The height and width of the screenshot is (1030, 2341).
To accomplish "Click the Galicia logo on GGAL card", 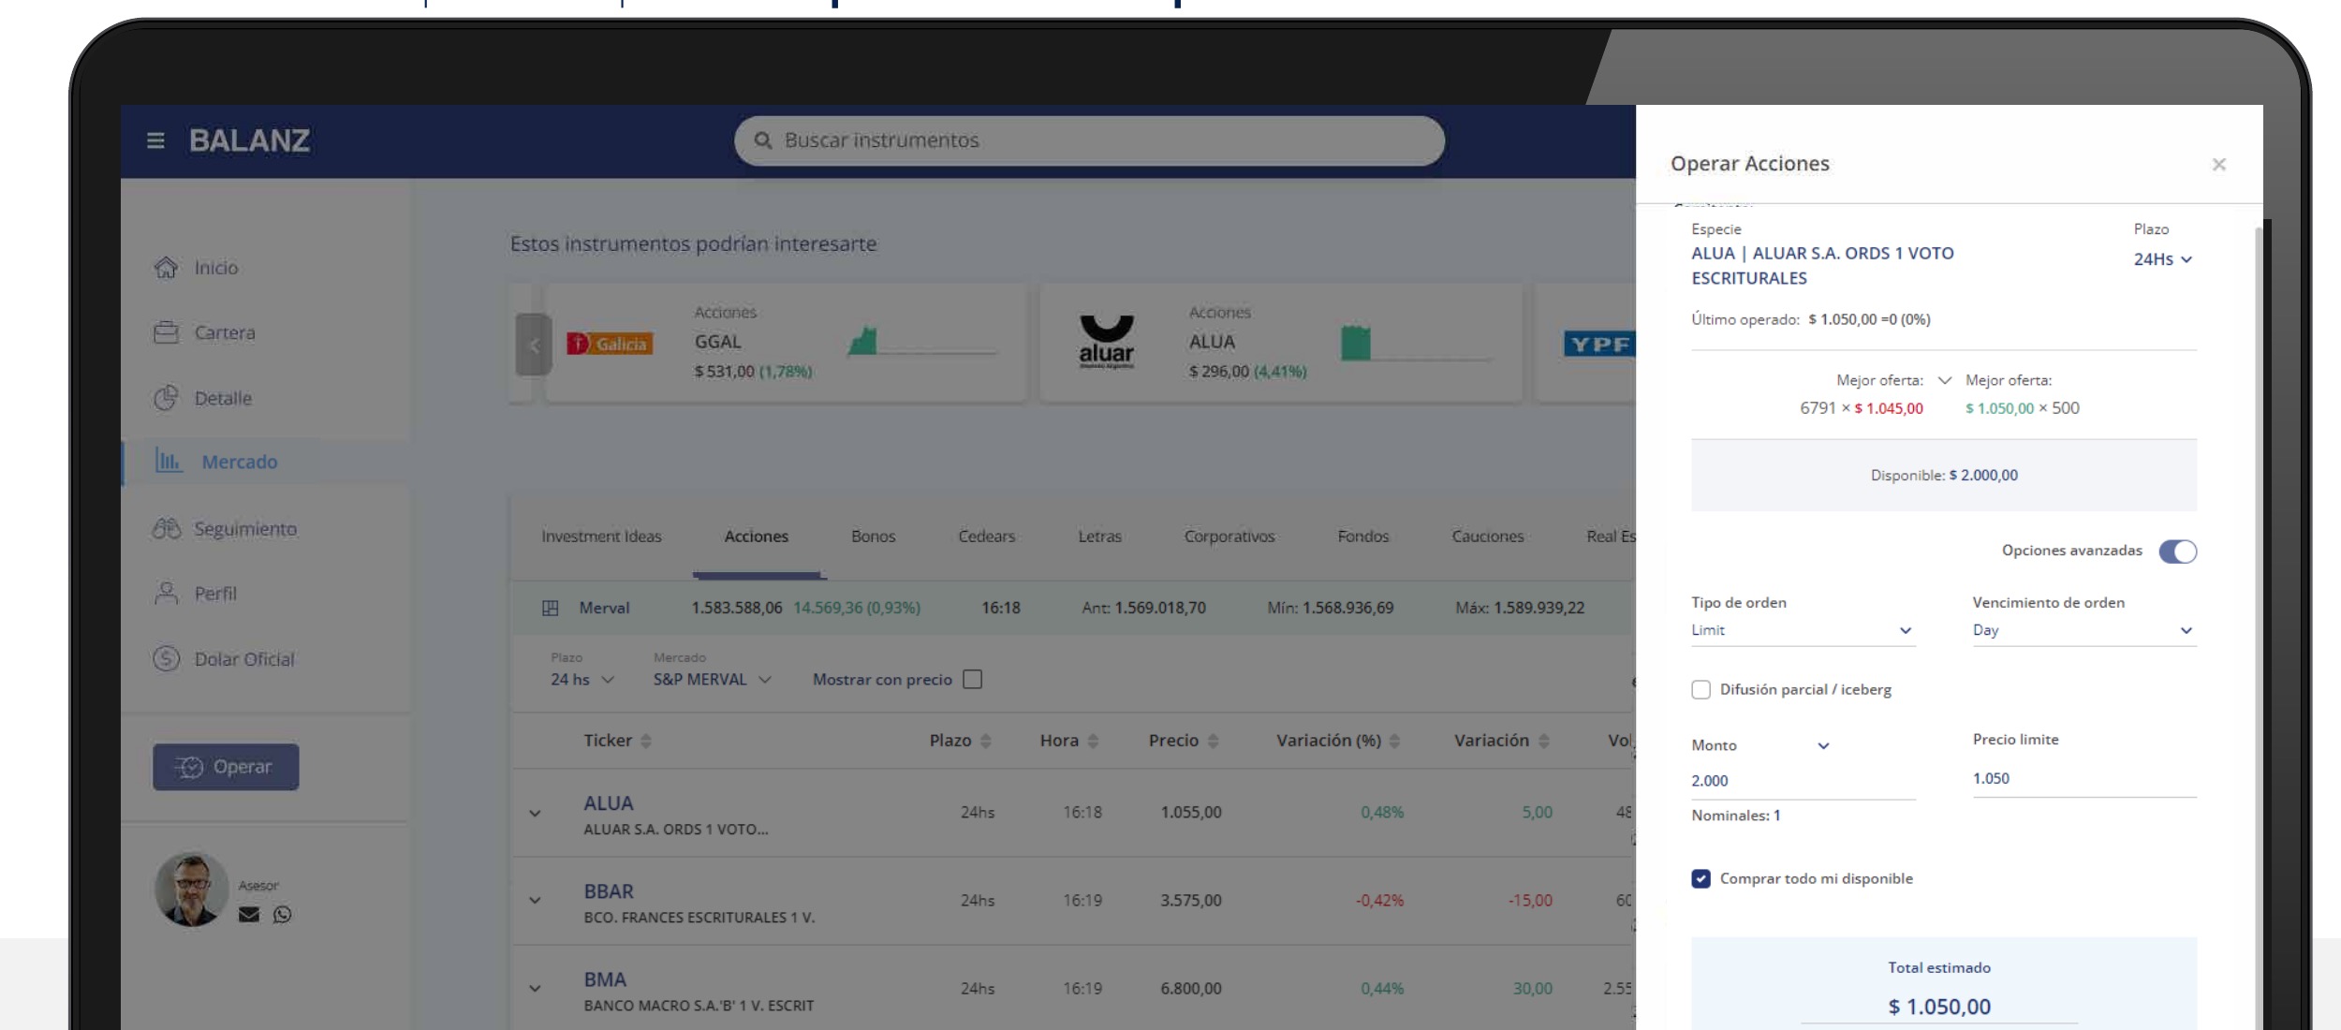I will pyautogui.click(x=610, y=344).
